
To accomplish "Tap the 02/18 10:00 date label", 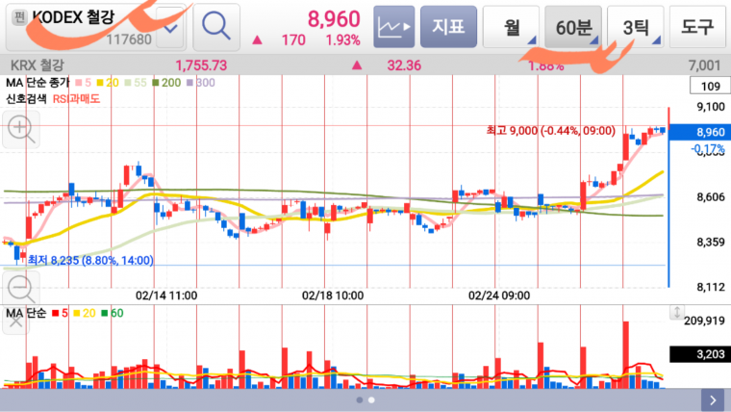I will [x=333, y=296].
